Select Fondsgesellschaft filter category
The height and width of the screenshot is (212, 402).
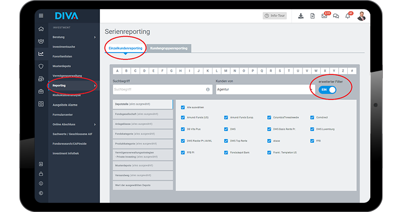142,114
